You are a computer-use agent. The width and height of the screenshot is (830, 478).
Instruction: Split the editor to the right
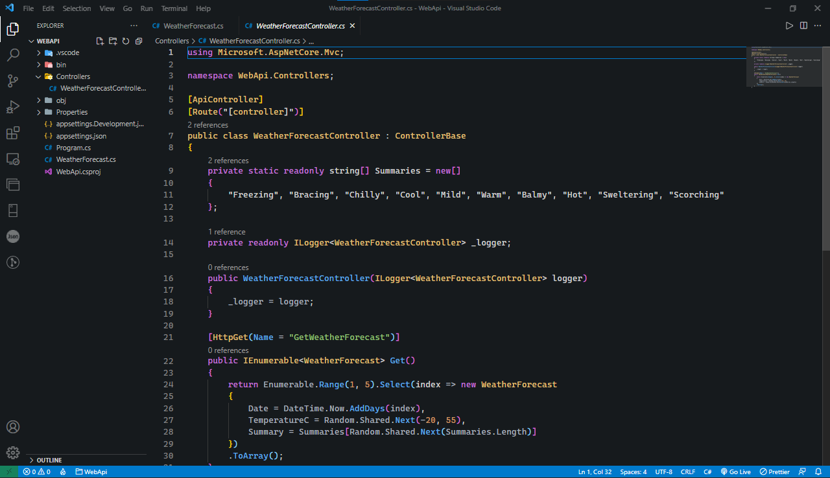tap(803, 26)
